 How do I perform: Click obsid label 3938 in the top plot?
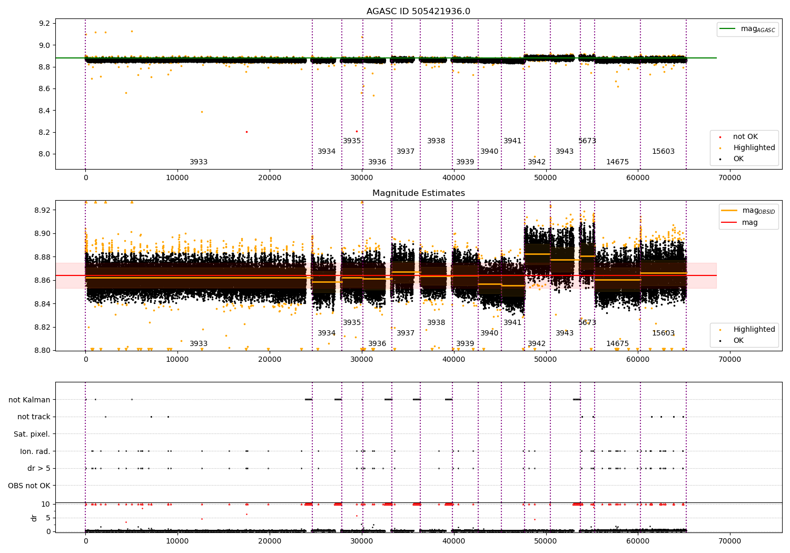[436, 141]
